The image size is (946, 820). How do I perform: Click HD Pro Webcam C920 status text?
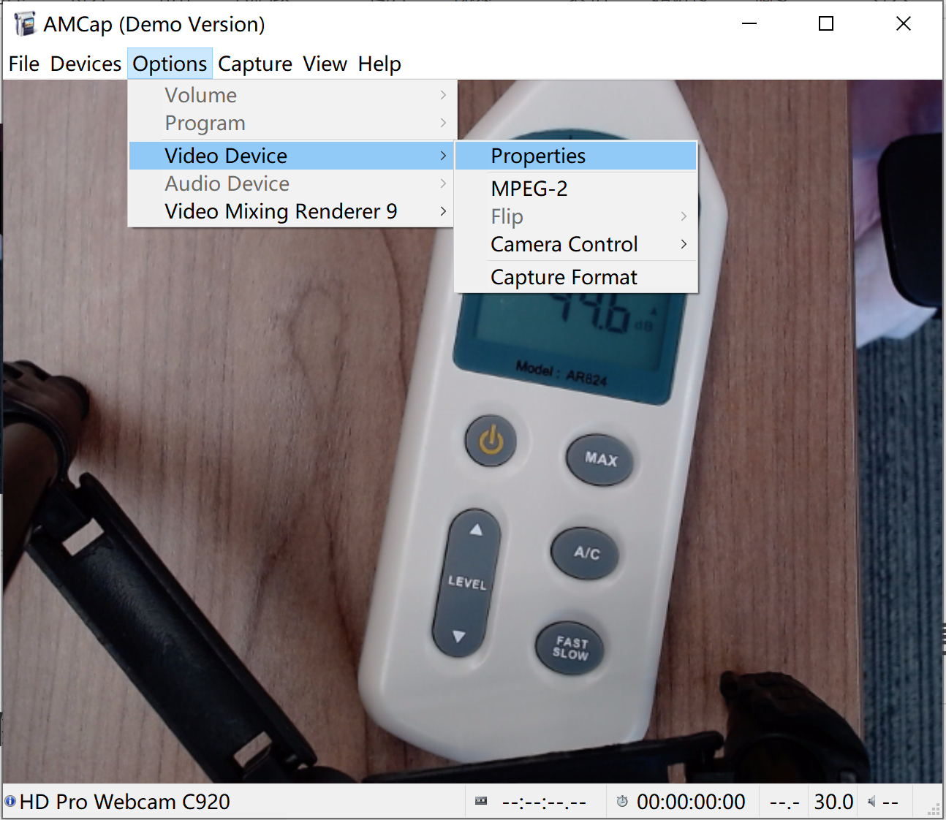click(125, 802)
